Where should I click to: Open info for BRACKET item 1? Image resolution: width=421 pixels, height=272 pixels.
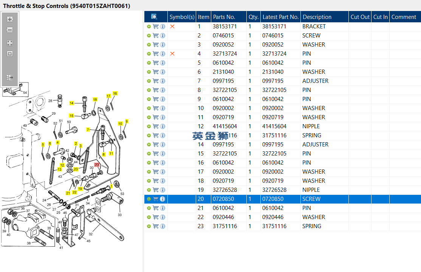point(163,26)
